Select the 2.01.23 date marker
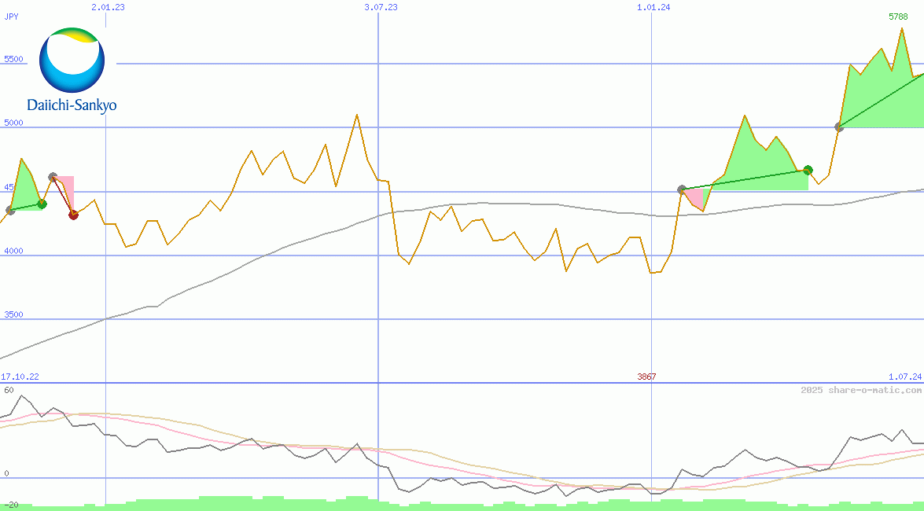924x511 pixels. 108,7
